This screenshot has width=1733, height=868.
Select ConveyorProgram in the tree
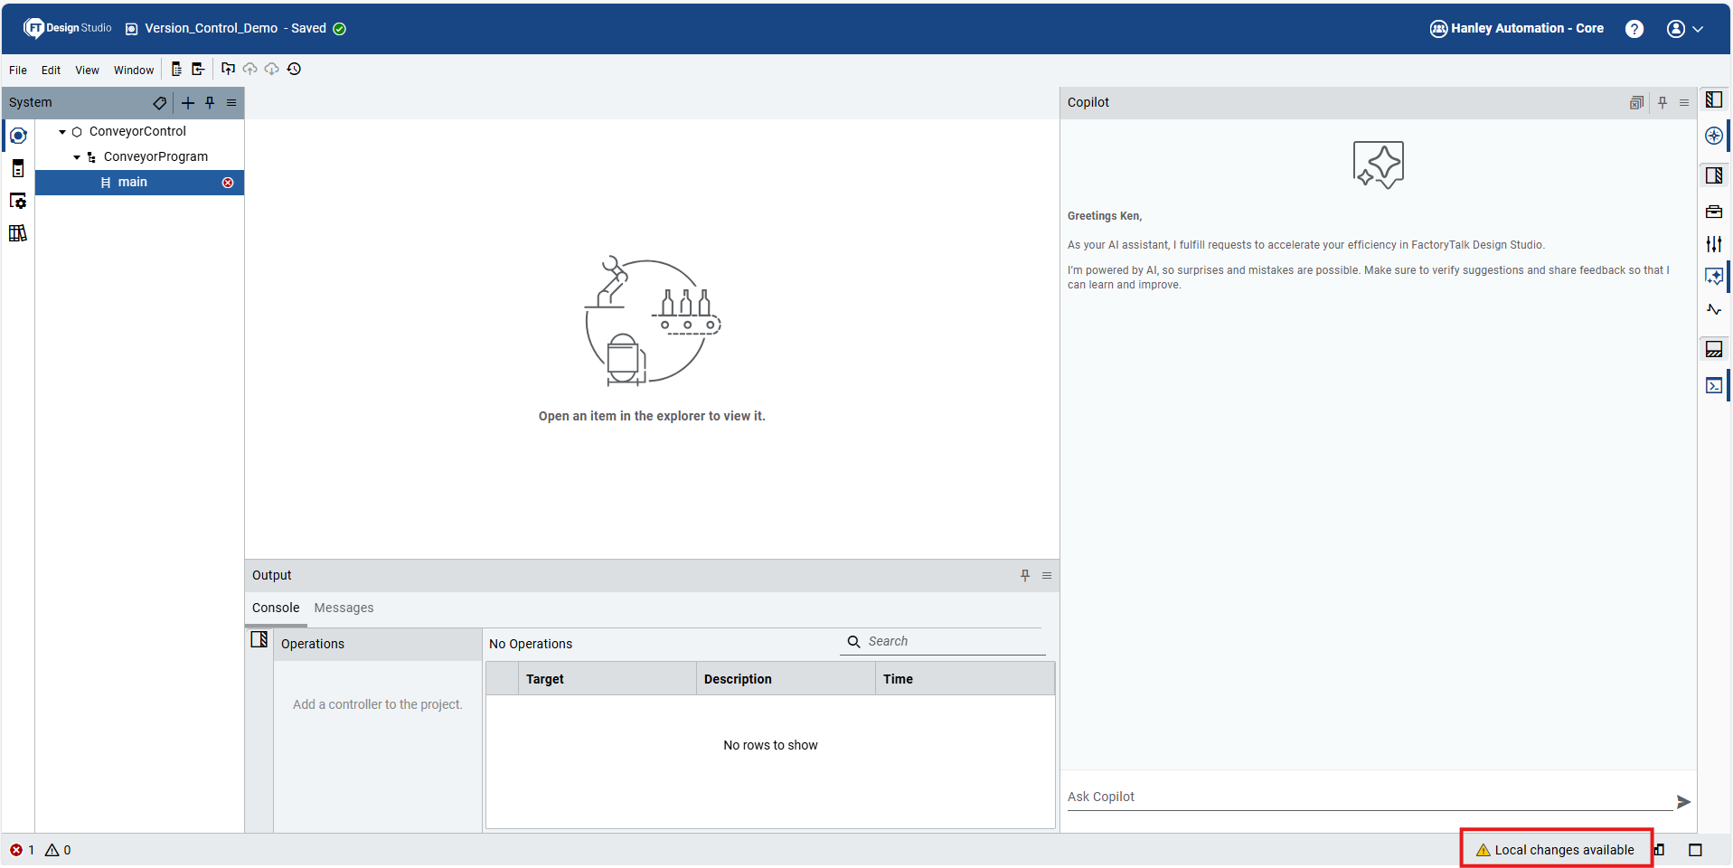click(x=155, y=156)
